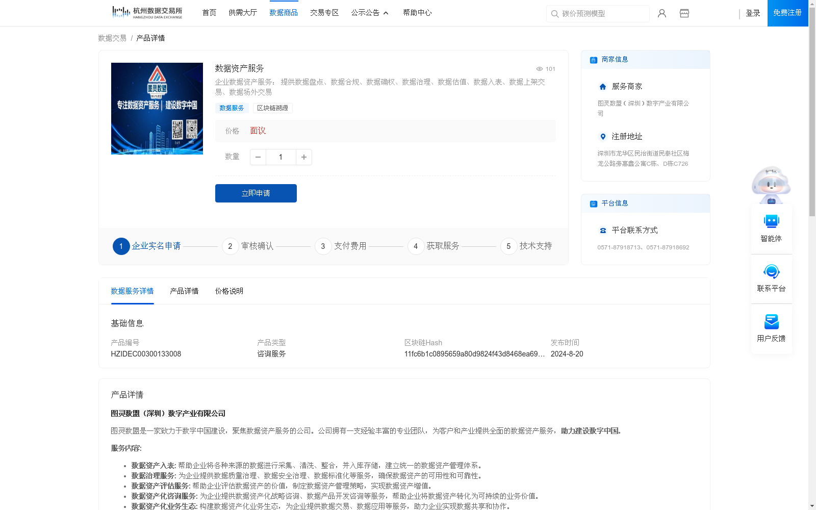Screen dimensions: 816x510
Task: Expand the 公示公告 dropdown menu
Action: (x=370, y=13)
